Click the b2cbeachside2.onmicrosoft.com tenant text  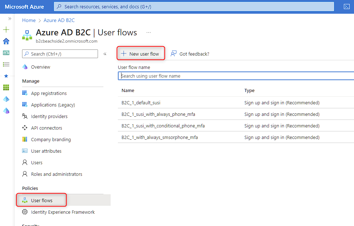click(x=67, y=41)
